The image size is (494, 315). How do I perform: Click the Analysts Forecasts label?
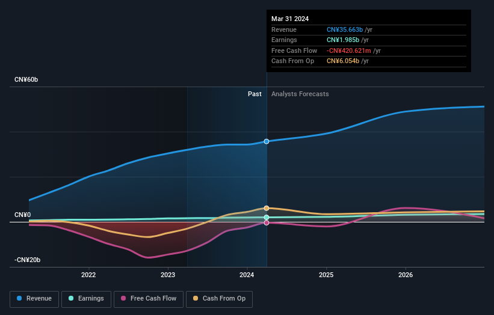click(300, 94)
